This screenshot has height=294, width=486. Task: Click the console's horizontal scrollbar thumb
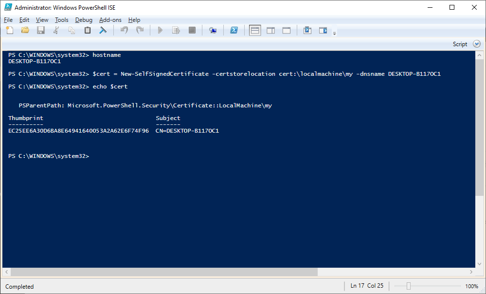click(x=164, y=272)
